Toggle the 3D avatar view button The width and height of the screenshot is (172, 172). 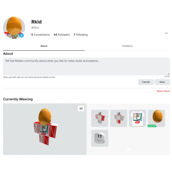pyautogui.click(x=81, y=109)
